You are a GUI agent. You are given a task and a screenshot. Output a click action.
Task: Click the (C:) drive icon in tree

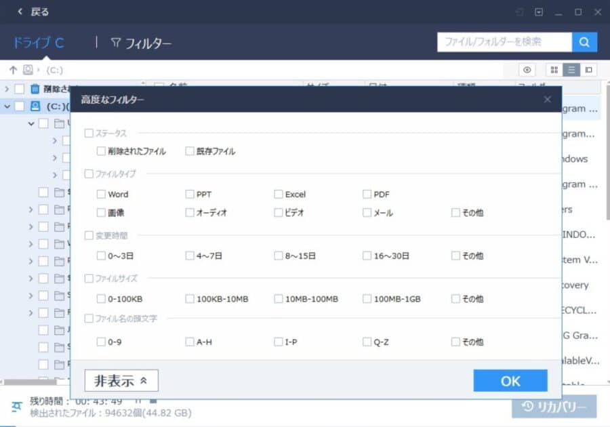[35, 106]
